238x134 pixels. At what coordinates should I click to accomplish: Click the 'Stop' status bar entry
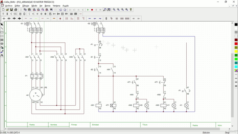pos(227,133)
